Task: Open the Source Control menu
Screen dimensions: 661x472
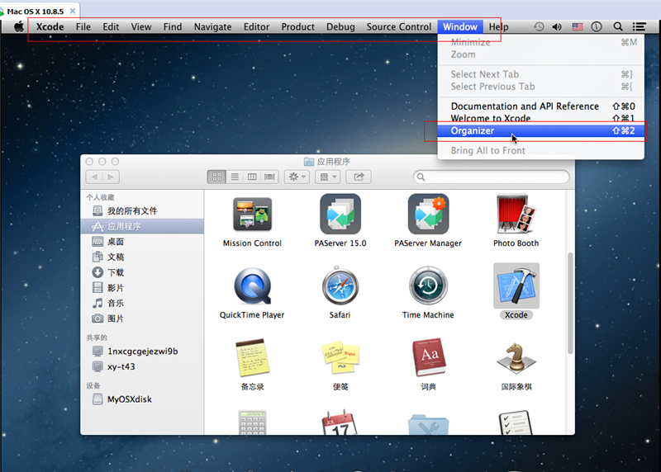Action: tap(399, 27)
